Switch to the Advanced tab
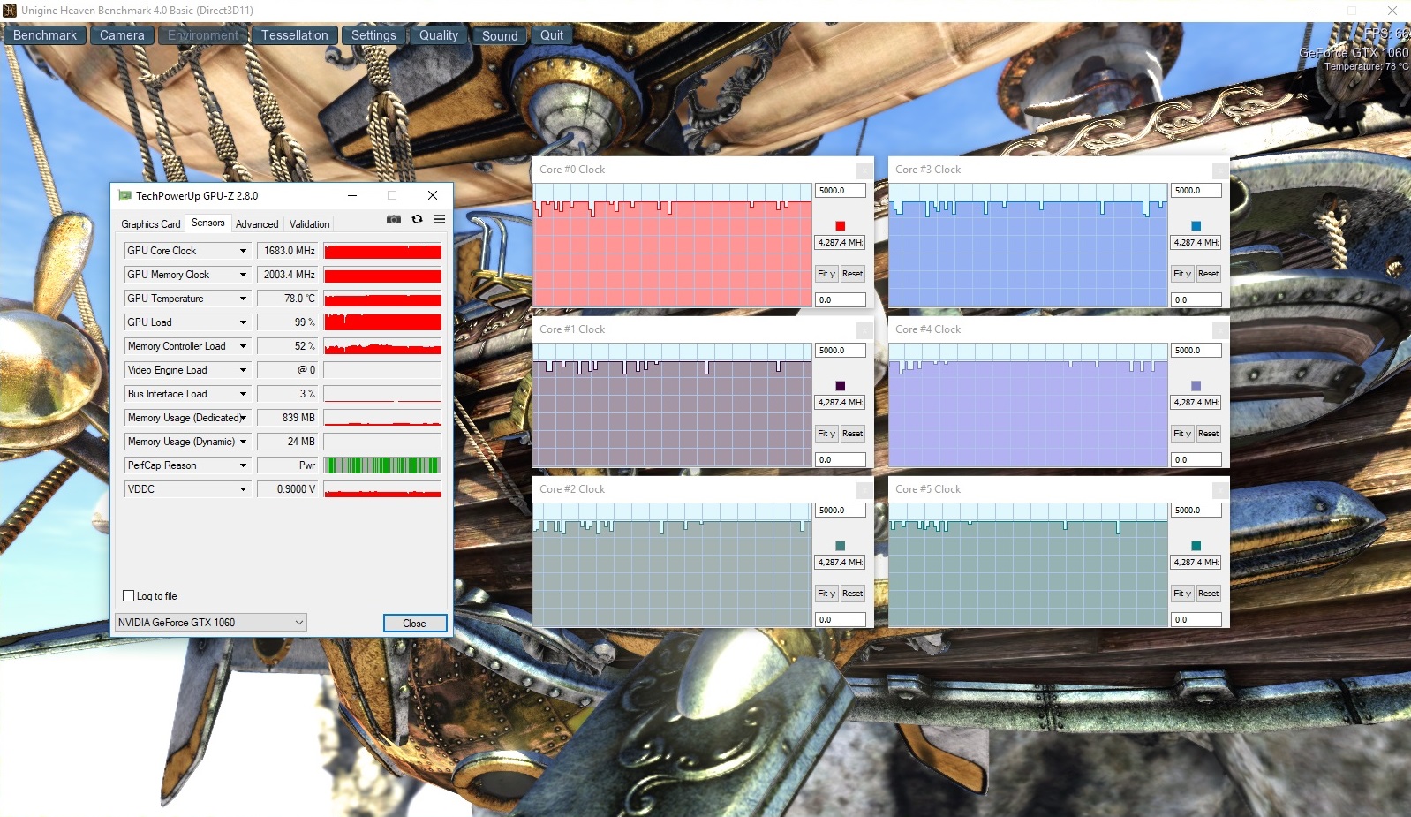The image size is (1411, 817). 257,224
